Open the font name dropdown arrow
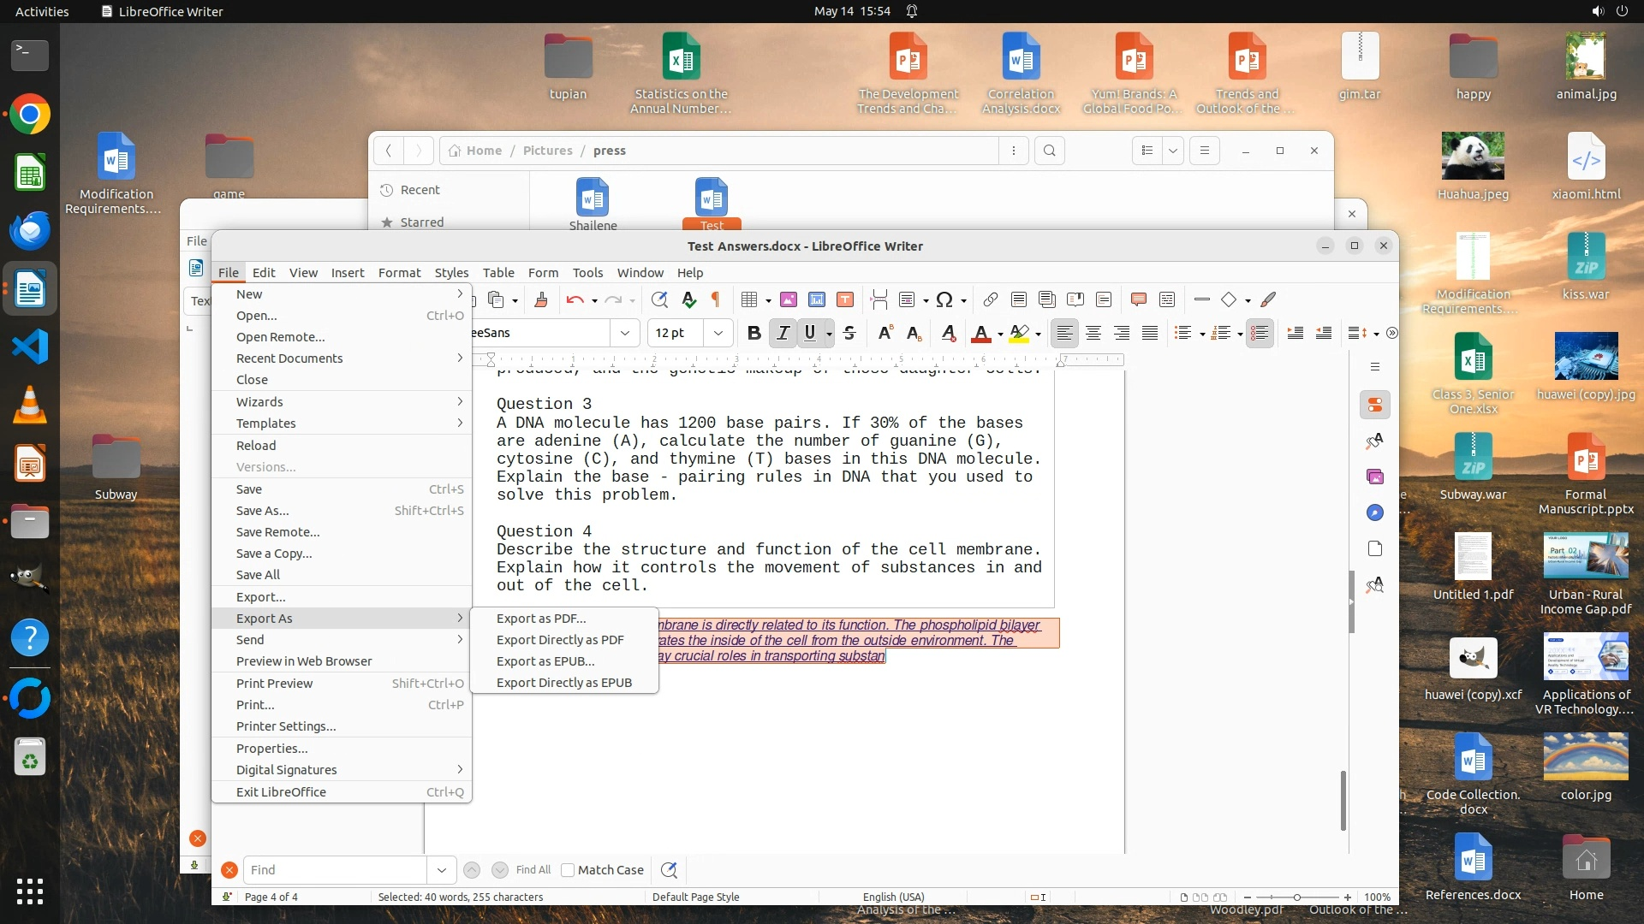1644x924 pixels. (625, 333)
